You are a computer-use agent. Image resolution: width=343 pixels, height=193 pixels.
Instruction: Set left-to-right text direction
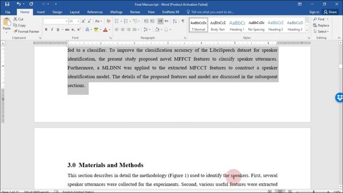click(x=160, y=21)
